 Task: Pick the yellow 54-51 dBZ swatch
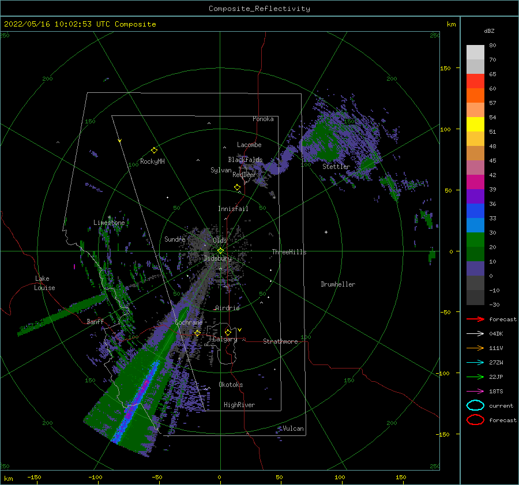click(x=475, y=125)
